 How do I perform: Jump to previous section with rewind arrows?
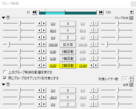(x=34, y=12)
